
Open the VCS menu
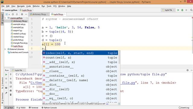pyautogui.click(x=55, y=6)
